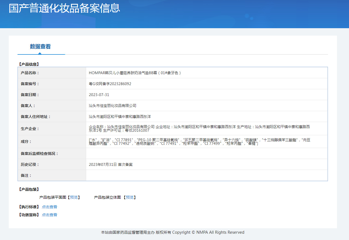Select the 备案后监督检查情况 row label
The height and width of the screenshot is (240, 349).
pyautogui.click(x=40, y=154)
